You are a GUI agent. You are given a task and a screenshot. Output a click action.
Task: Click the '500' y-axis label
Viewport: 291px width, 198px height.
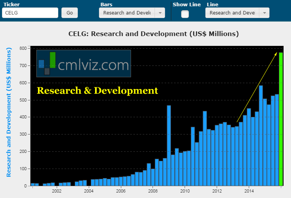click(23, 100)
